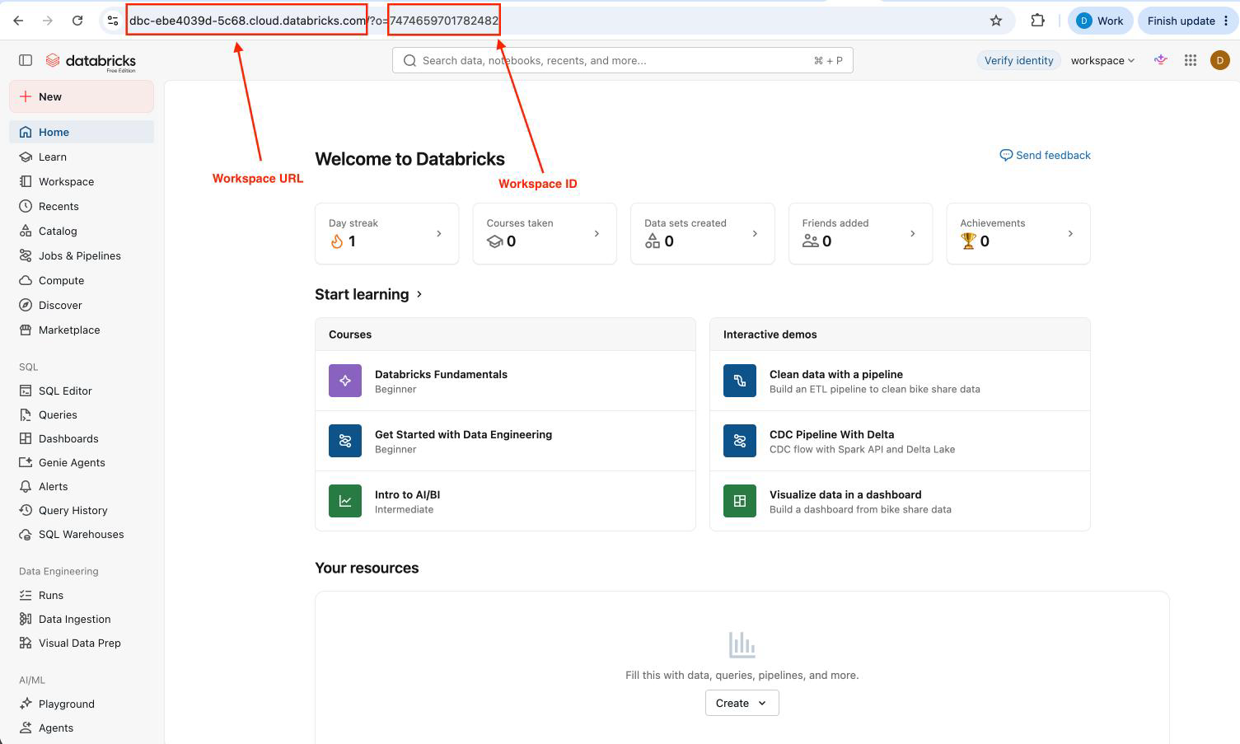Click the Achievements trophy icon
Image resolution: width=1240 pixels, height=744 pixels.
968,241
